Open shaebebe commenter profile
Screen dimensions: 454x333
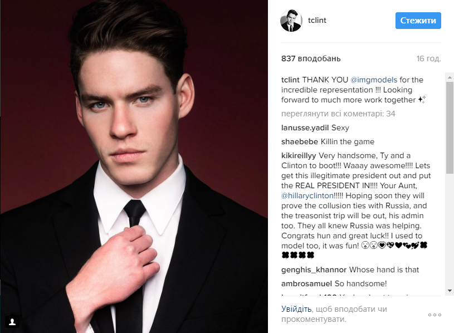point(300,142)
